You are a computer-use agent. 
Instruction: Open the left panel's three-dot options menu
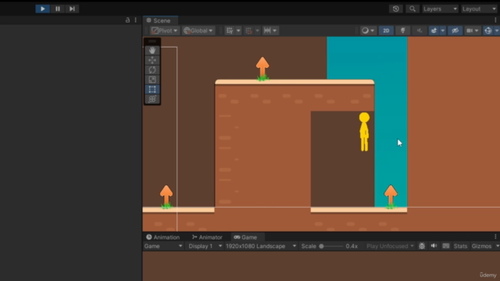point(135,20)
